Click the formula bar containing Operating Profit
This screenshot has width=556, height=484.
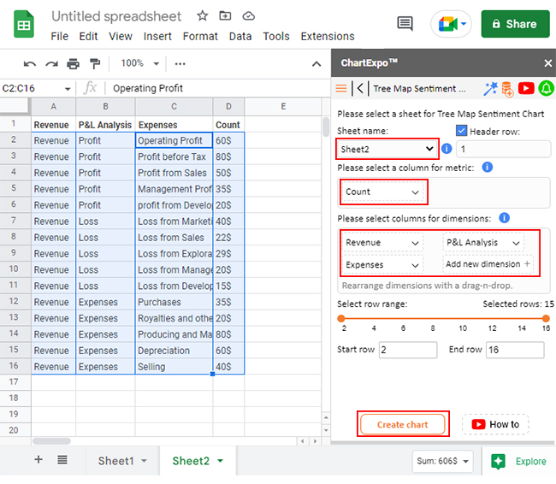click(216, 88)
